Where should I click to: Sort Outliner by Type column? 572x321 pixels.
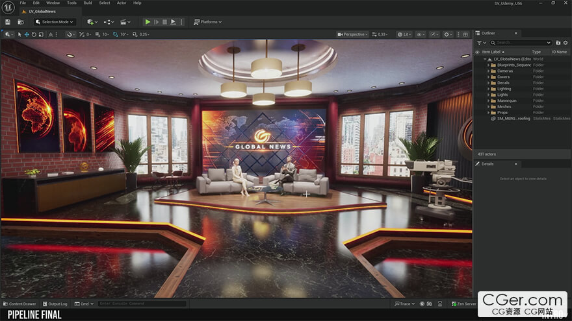[536, 52]
